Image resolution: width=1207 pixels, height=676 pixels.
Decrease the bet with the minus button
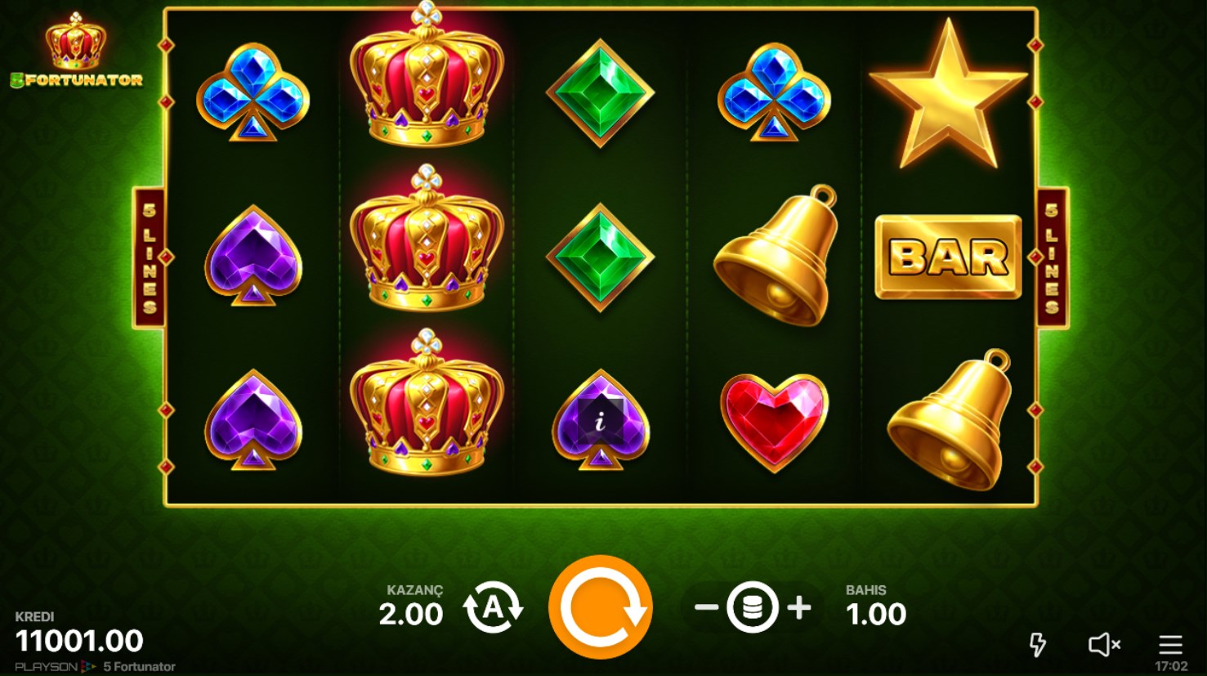tap(706, 607)
